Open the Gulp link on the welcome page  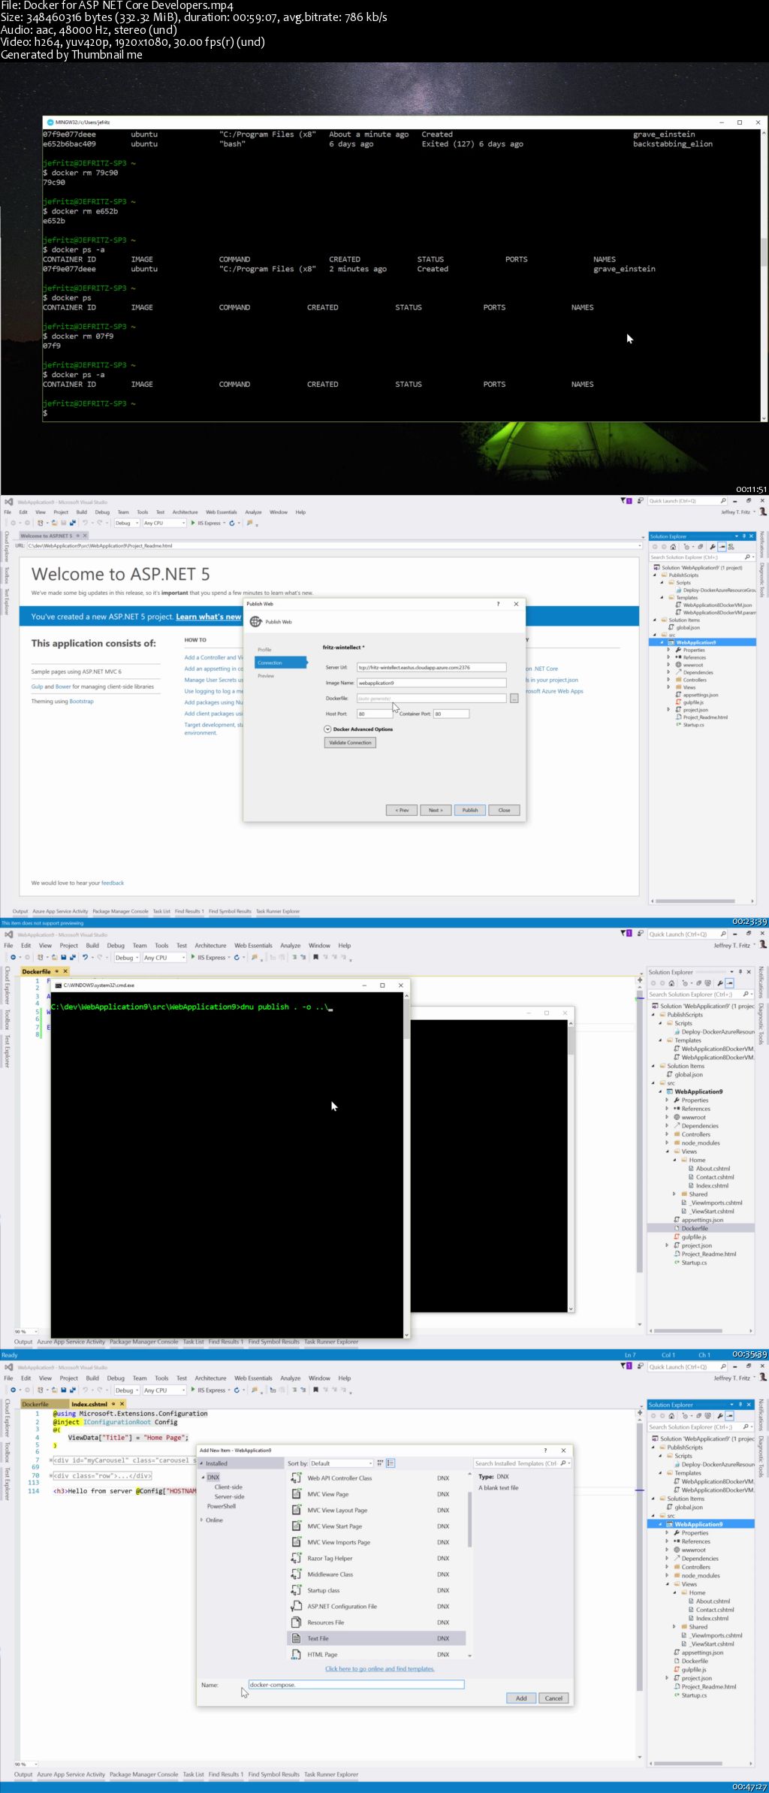point(37,687)
